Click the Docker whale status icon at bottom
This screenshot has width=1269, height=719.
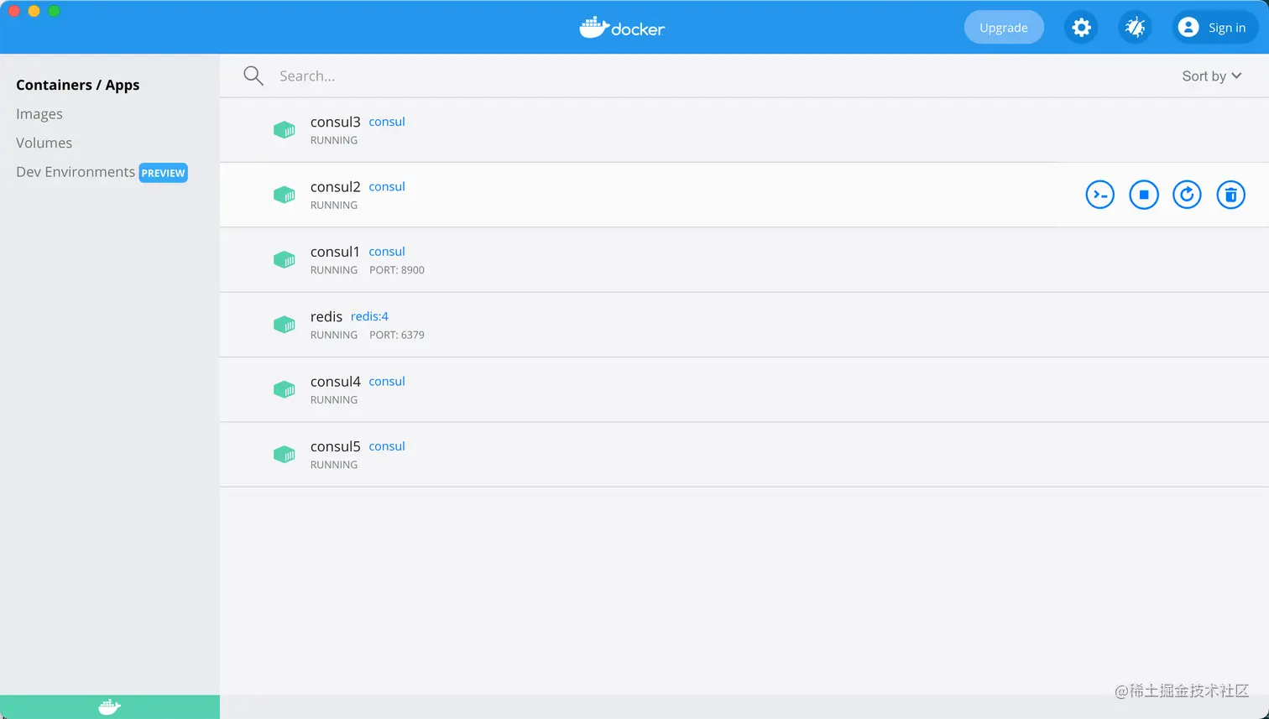tap(110, 707)
